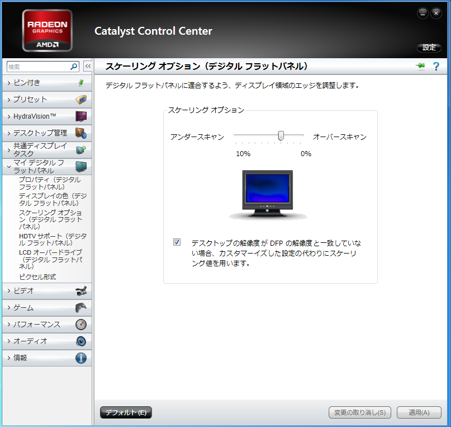451x427 pixels.
Task: Click the 適用(A) button
Action: tap(419, 412)
